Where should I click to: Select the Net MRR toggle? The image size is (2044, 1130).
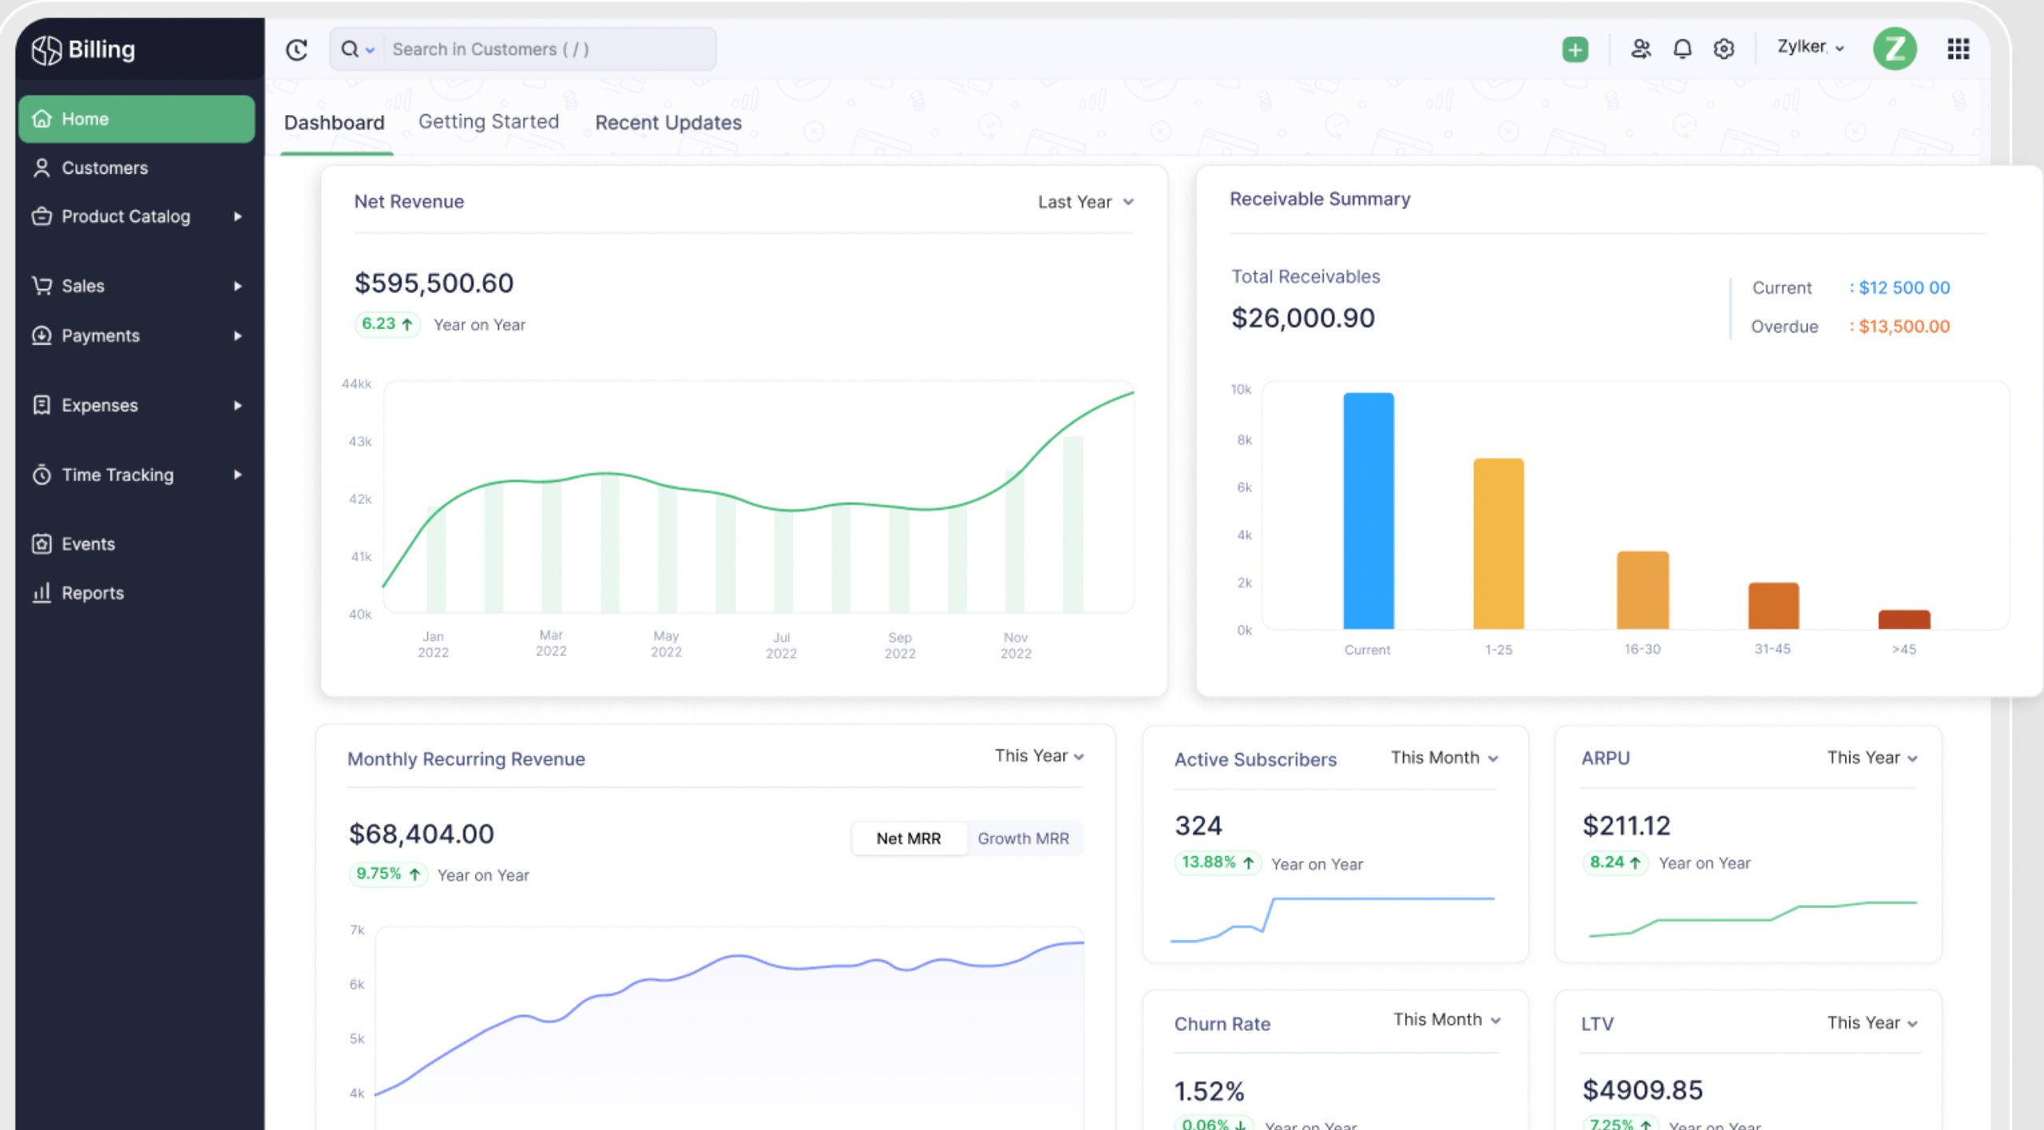pyautogui.click(x=909, y=839)
